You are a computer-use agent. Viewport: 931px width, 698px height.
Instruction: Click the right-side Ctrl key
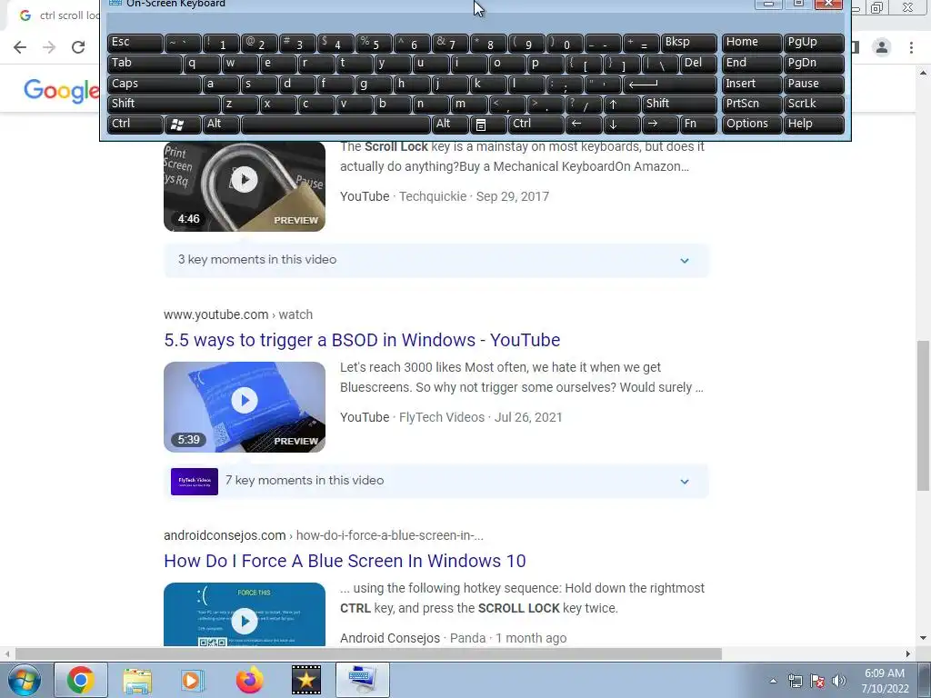(536, 124)
